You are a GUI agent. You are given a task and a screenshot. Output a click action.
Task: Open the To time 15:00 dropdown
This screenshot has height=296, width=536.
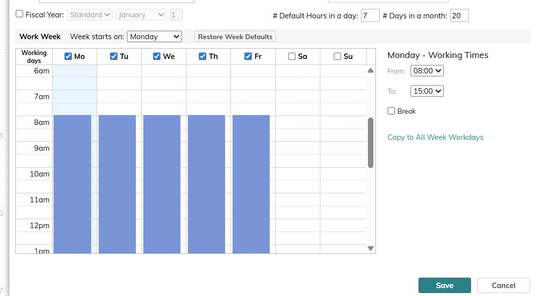point(427,91)
